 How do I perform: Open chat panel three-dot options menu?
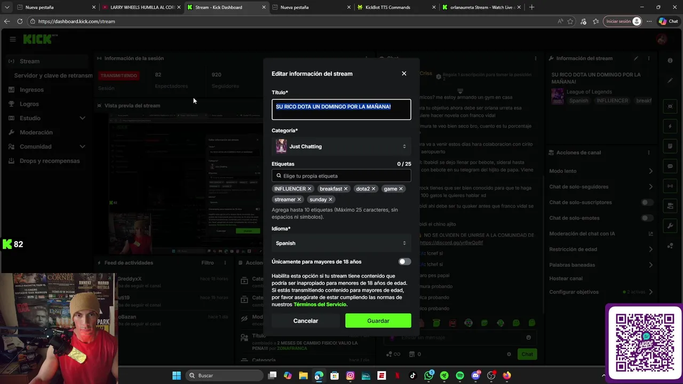coord(535,58)
